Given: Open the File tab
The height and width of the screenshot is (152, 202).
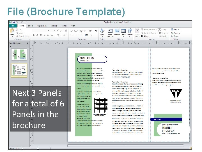Looking at the screenshot, I should (x=13, y=26).
